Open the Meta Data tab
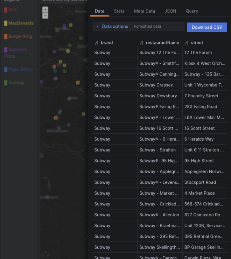Screen dimensions: 231x259 point(145,11)
